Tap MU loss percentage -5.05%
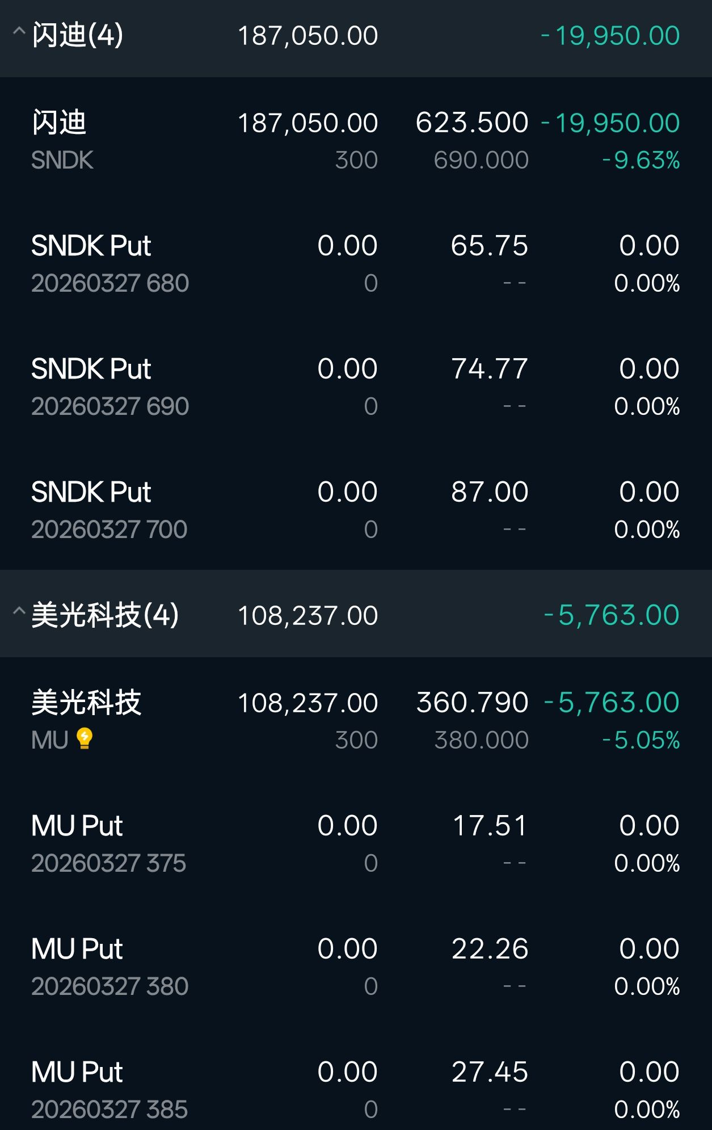Viewport: 712px width, 1130px height. click(641, 740)
